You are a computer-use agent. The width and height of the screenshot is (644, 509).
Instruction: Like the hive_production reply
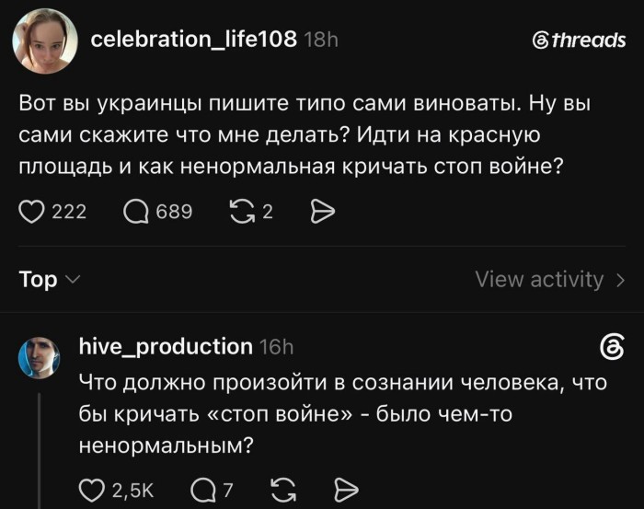click(92, 490)
